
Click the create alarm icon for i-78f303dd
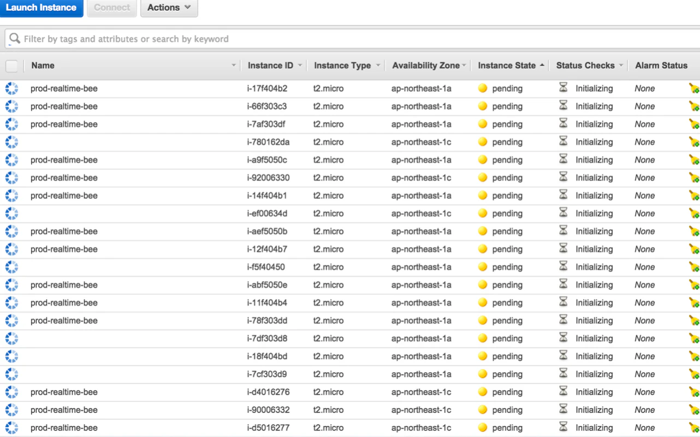pos(694,320)
